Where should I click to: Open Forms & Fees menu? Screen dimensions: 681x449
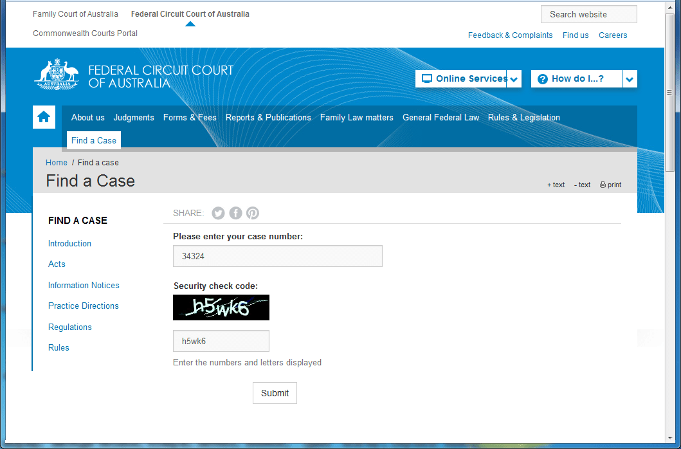[190, 117]
